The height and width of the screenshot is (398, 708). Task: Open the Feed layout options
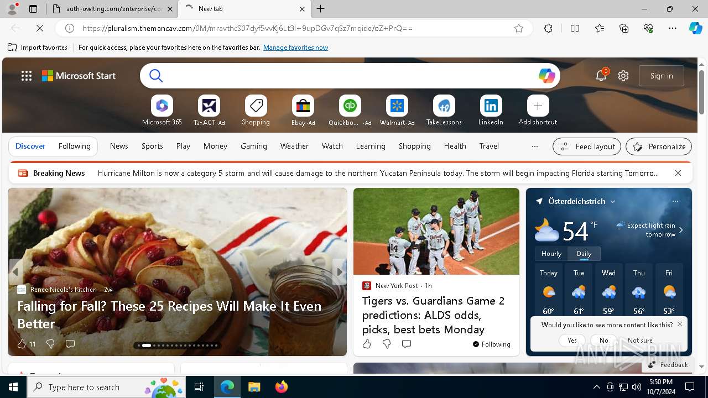pyautogui.click(x=587, y=146)
